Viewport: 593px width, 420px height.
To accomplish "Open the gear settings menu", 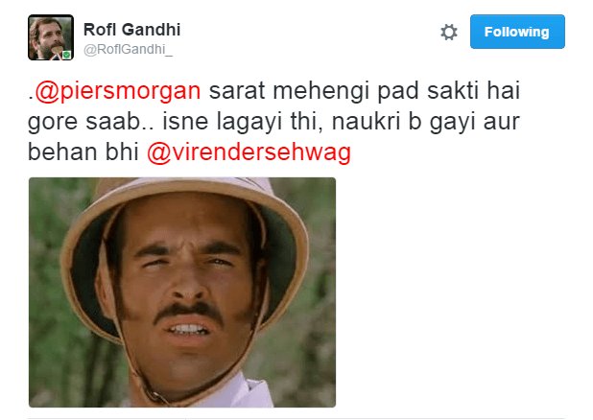I will [449, 33].
